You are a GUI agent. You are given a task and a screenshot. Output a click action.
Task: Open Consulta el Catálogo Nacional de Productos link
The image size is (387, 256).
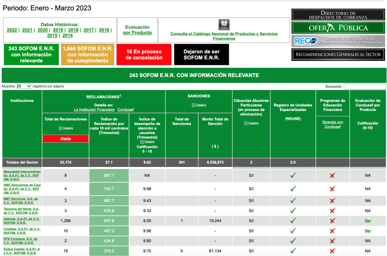pos(224,36)
